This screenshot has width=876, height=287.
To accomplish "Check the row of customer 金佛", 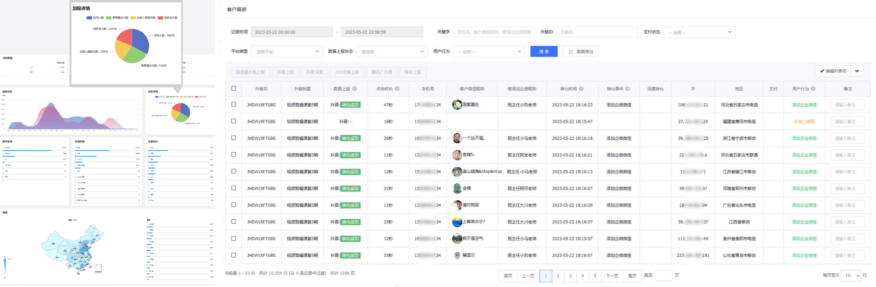I will pos(234,188).
